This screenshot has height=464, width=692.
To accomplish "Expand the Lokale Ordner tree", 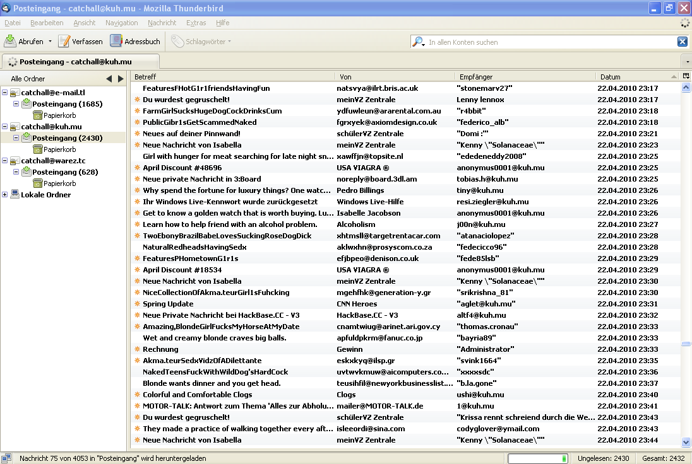I will coord(4,194).
